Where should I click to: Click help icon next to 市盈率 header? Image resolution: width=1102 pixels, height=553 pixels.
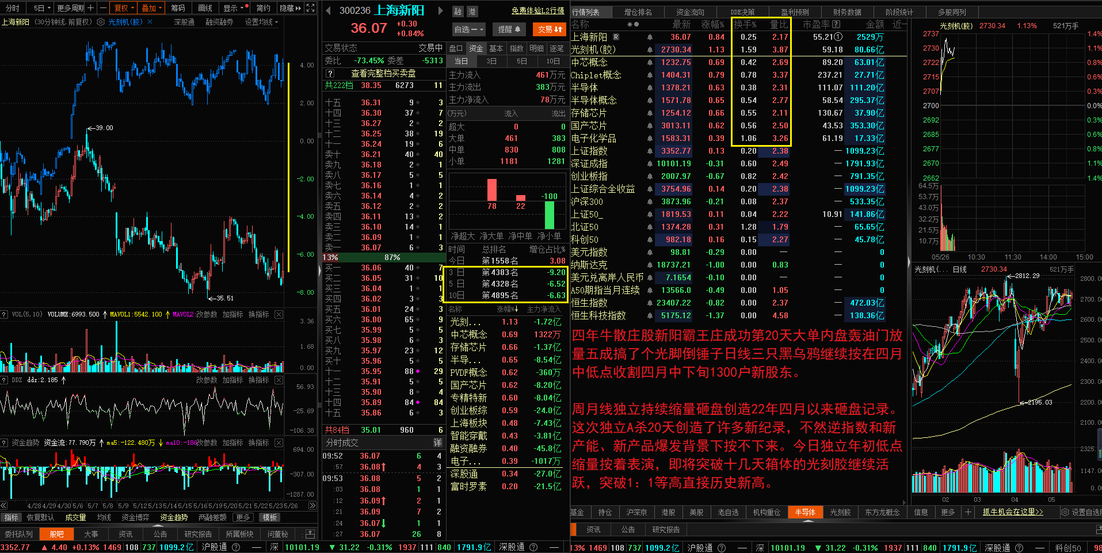click(836, 24)
